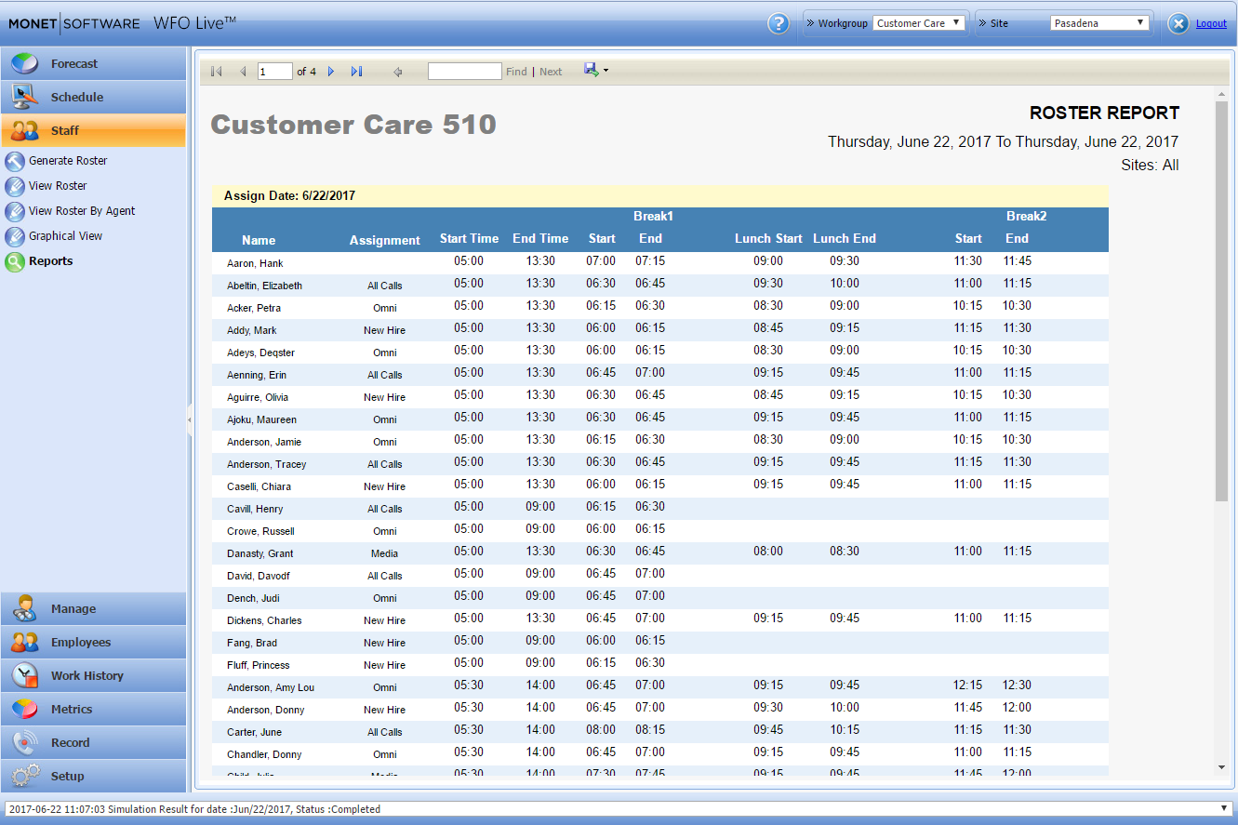Click the Generate Roster icon
This screenshot has height=825, width=1238.
(15, 161)
